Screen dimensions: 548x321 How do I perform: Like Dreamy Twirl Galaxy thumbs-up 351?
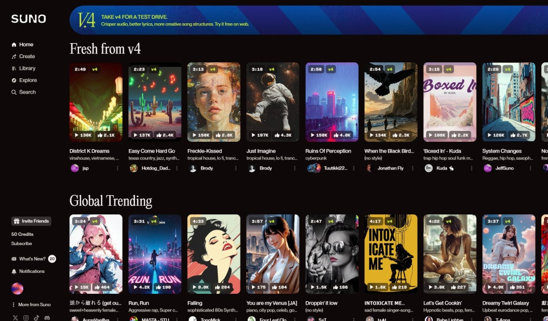click(x=517, y=287)
